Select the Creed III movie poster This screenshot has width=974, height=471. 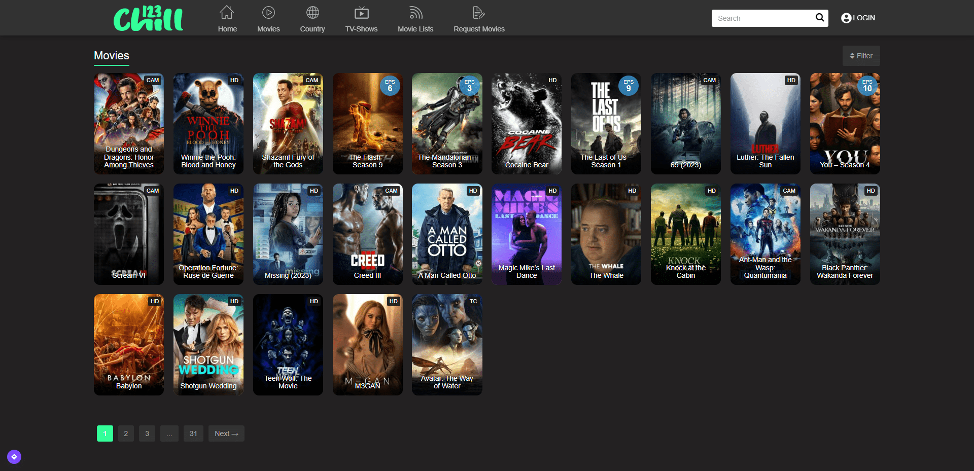pyautogui.click(x=367, y=234)
